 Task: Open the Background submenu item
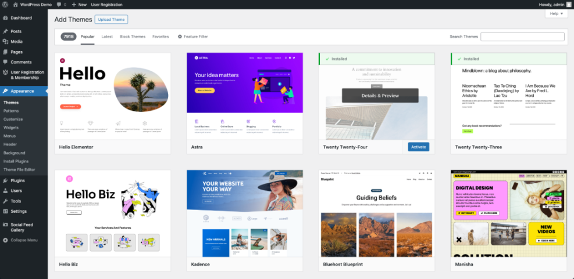click(15, 153)
